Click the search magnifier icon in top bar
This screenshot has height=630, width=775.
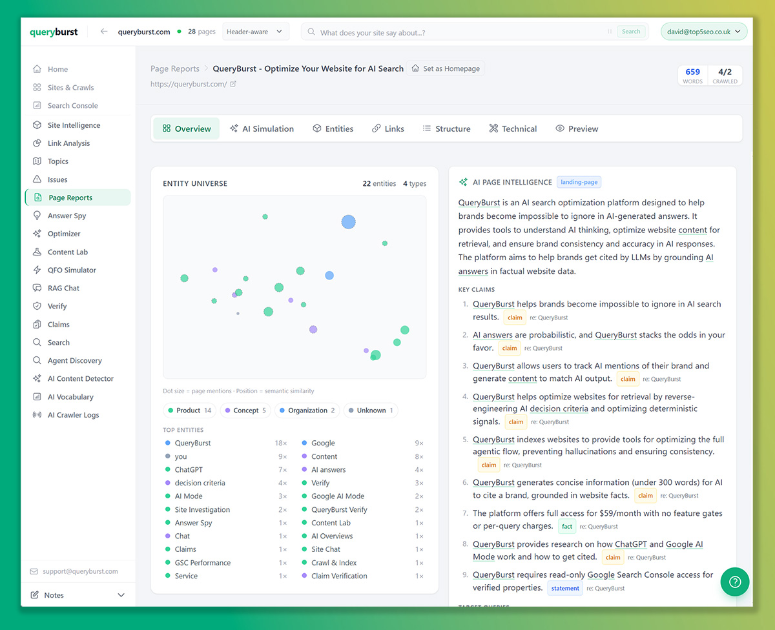(x=311, y=32)
